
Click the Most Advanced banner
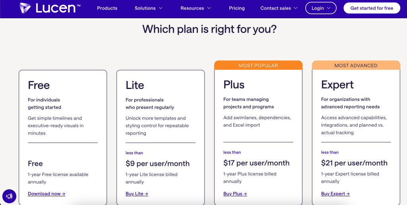coord(356,66)
